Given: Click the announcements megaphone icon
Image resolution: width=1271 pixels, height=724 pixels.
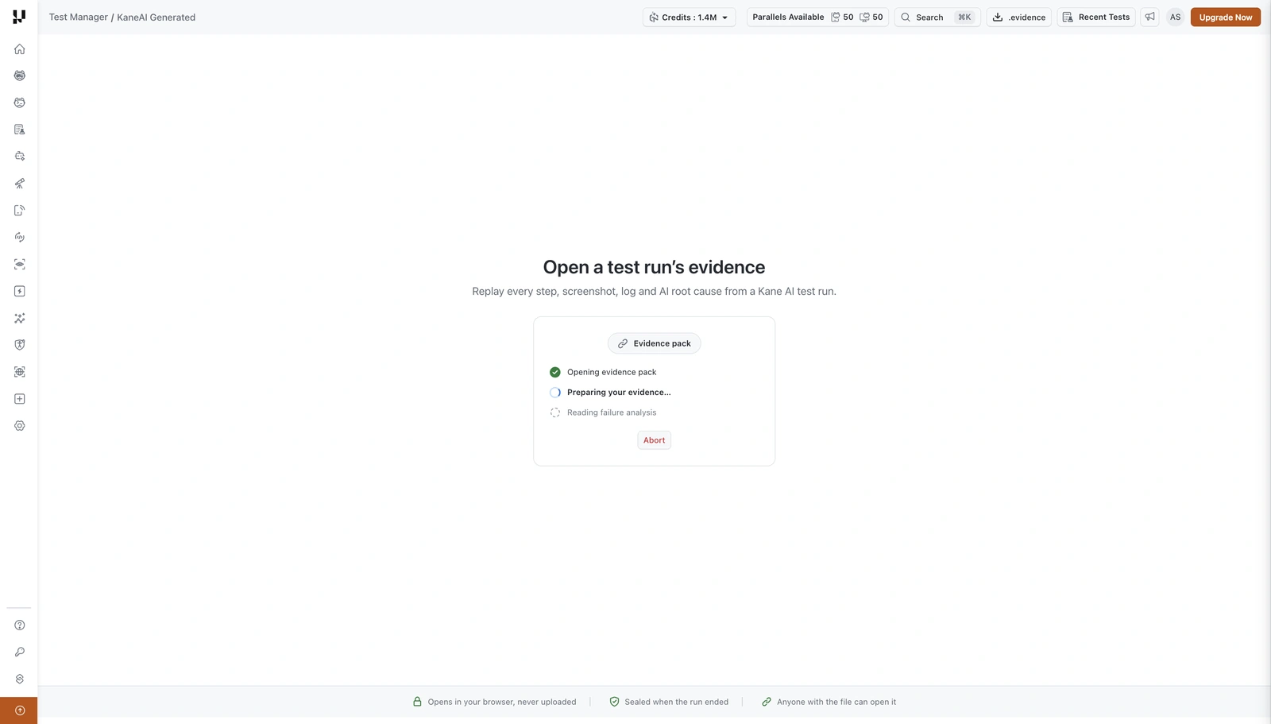Looking at the screenshot, I should (x=1149, y=17).
